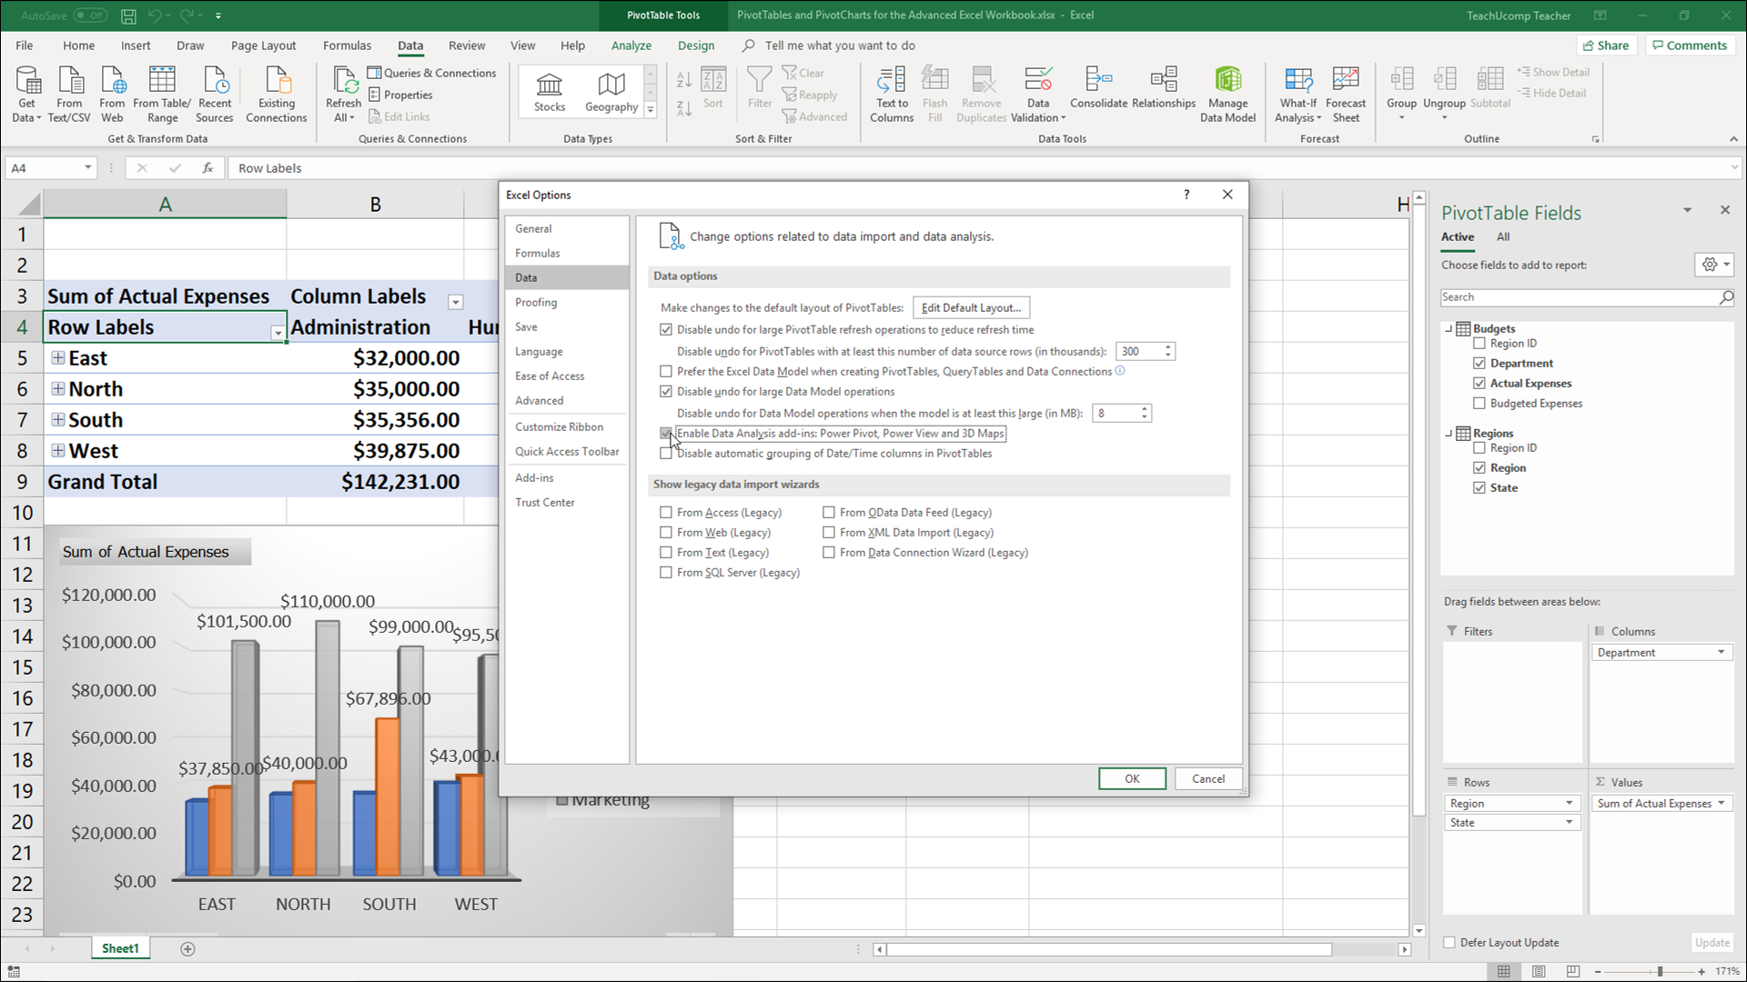Click the OK button to confirm
1747x982 pixels.
pos(1130,778)
